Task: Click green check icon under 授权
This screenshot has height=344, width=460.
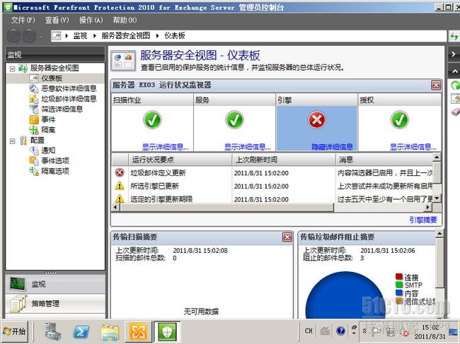Action: coord(400,120)
